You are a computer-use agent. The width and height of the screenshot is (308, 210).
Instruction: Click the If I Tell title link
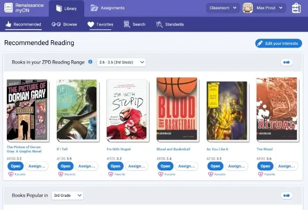tap(62, 149)
